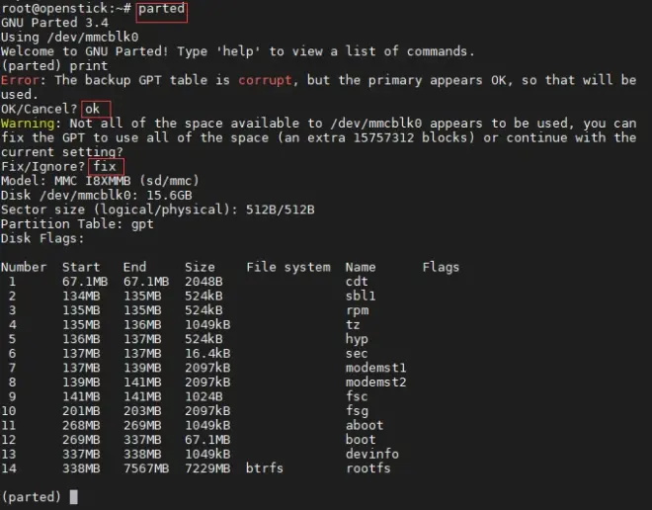The width and height of the screenshot is (652, 510).
Task: Click partition name 'aboot'
Action: coord(365,425)
